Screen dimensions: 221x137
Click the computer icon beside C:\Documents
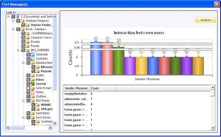click(x=18, y=16)
